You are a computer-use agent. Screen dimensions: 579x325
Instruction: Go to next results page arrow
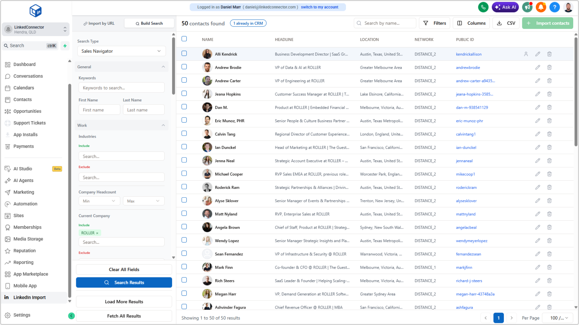pyautogui.click(x=511, y=318)
